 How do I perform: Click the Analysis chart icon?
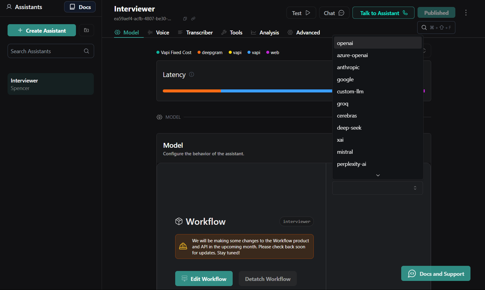point(254,32)
